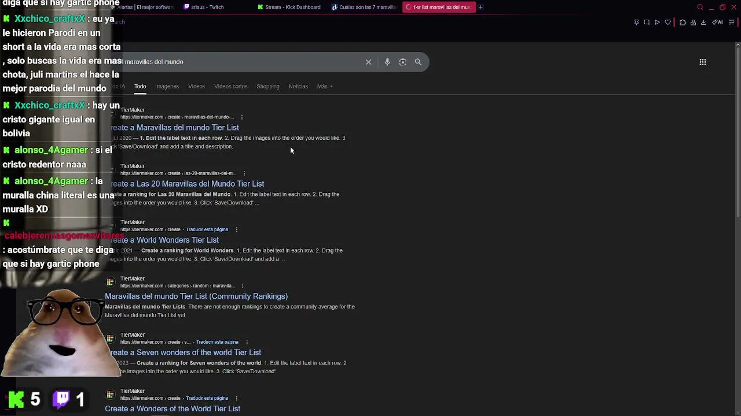Screen dimensions: 741x416
Task: Switch to Noticias results tab
Action: click(298, 87)
